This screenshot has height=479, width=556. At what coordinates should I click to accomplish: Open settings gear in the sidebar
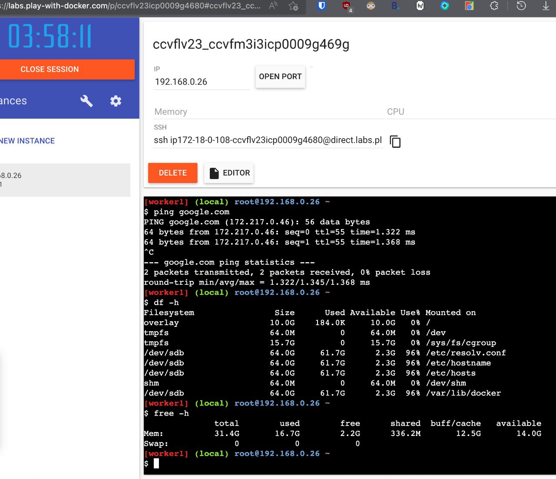coord(116,101)
